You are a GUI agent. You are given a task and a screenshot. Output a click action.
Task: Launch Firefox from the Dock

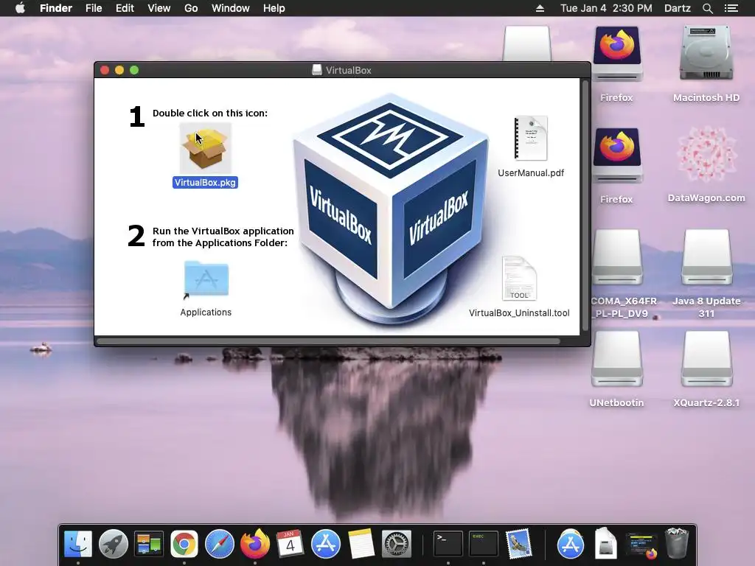coord(254,544)
